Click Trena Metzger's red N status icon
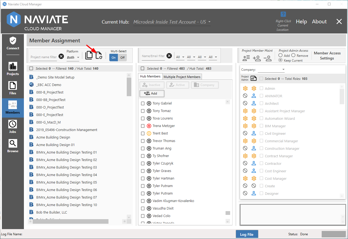Screen dimensions: 348x239 click(x=149, y=126)
